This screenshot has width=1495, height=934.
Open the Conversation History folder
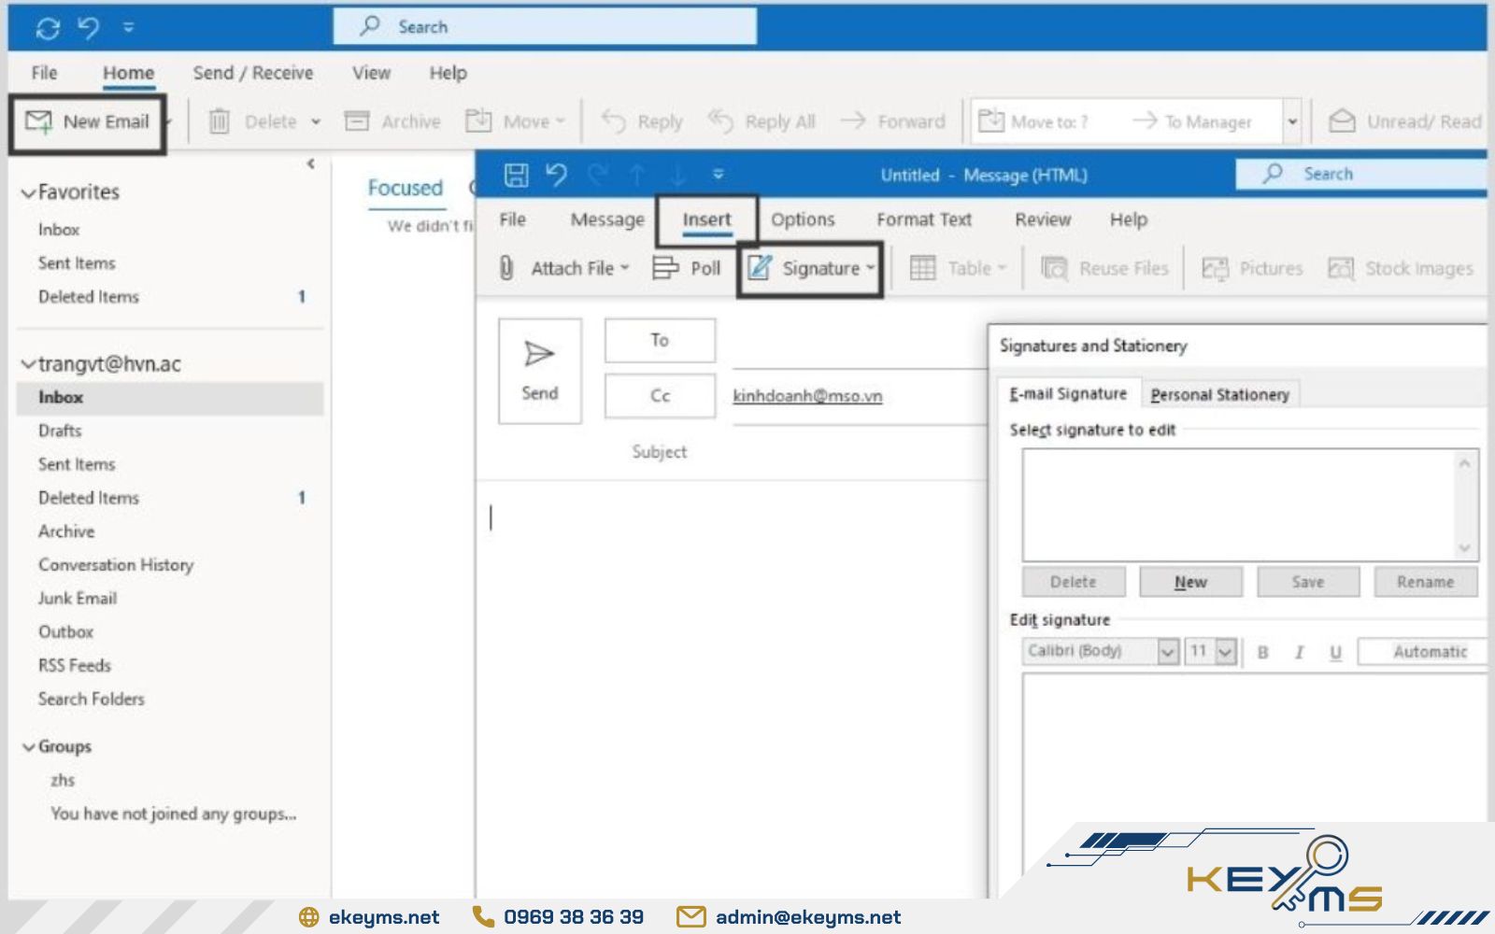coord(116,565)
